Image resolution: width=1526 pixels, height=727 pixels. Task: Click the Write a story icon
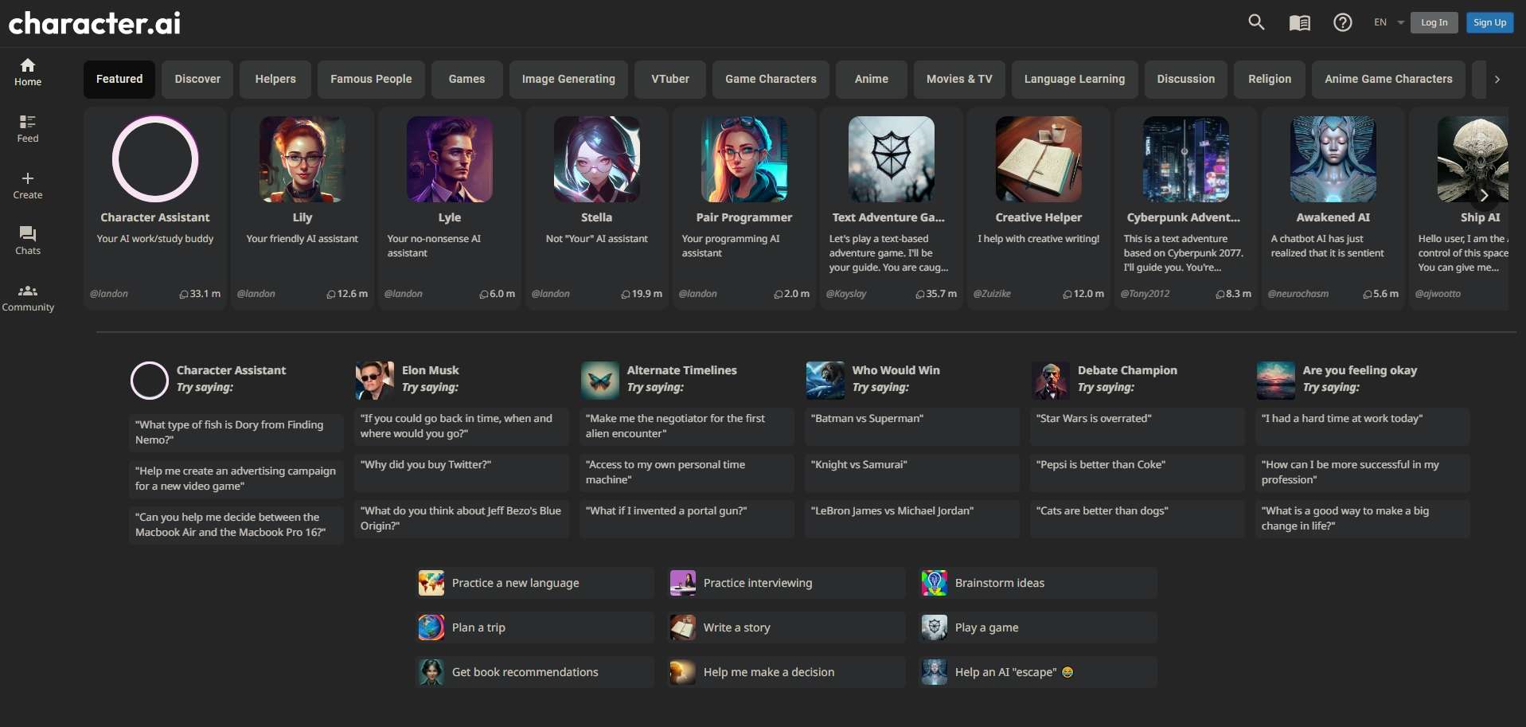coord(683,627)
